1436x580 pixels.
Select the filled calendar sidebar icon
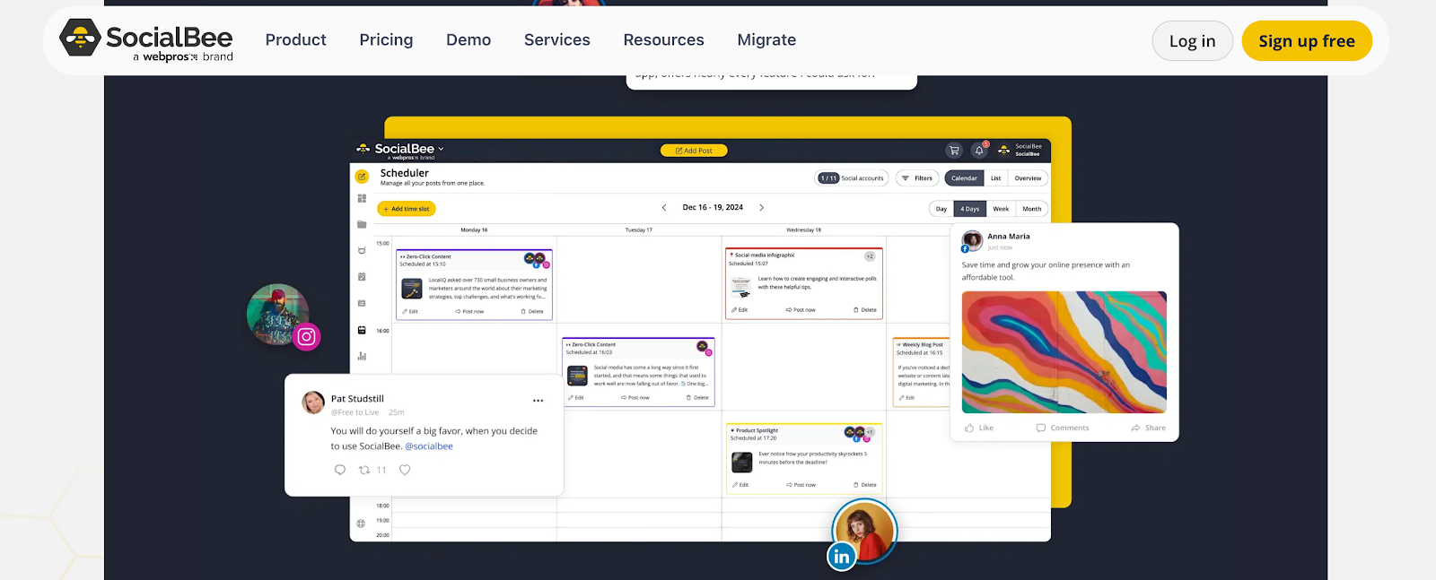point(362,330)
